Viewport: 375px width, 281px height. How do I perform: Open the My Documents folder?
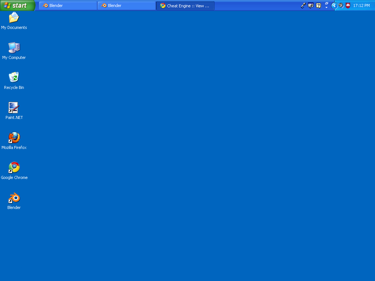click(x=14, y=18)
